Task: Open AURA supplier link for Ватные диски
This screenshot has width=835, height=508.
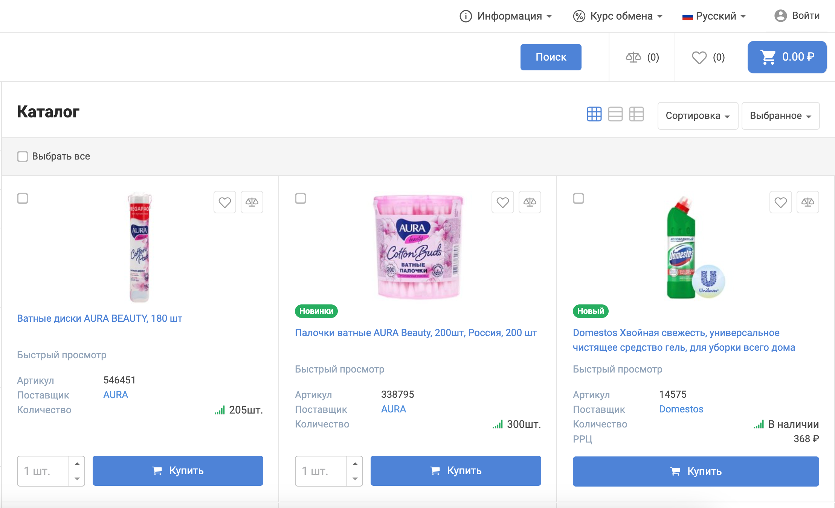Action: tap(116, 395)
